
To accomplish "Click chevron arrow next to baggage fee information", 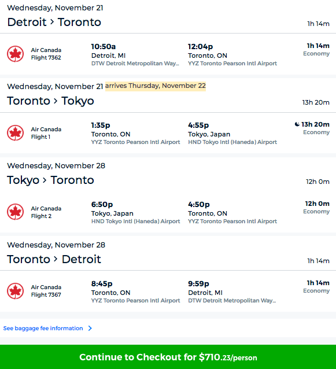I will tap(90, 329).
